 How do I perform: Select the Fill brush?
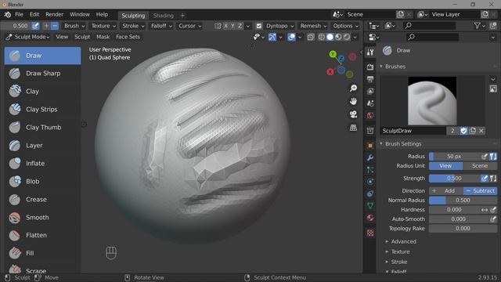(42, 253)
